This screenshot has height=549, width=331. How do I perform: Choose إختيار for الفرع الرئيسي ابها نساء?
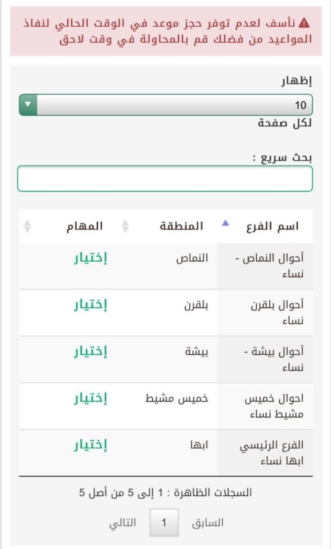coord(90,445)
